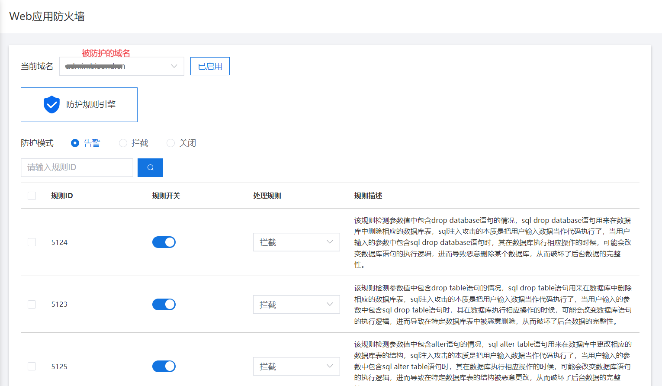Check the checkbox for rule 5124
Screen dimensions: 662x386
pyautogui.click(x=32, y=242)
